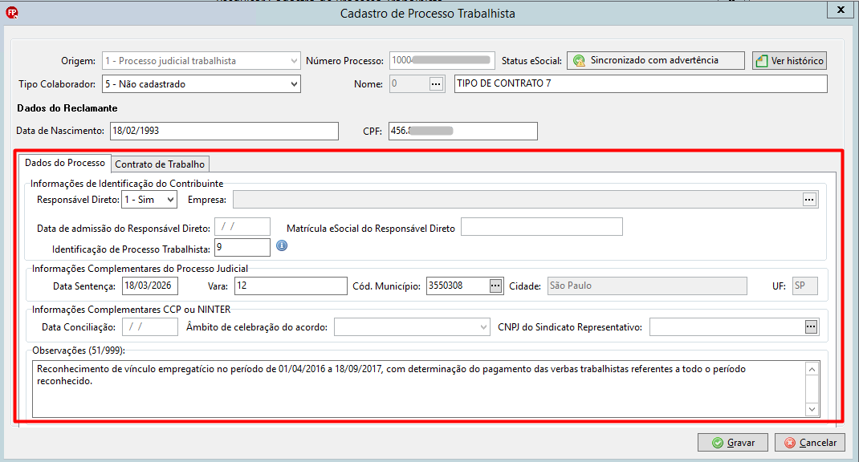Click the Ver histórico button

click(789, 61)
